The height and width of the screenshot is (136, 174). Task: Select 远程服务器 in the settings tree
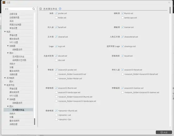[14, 18]
